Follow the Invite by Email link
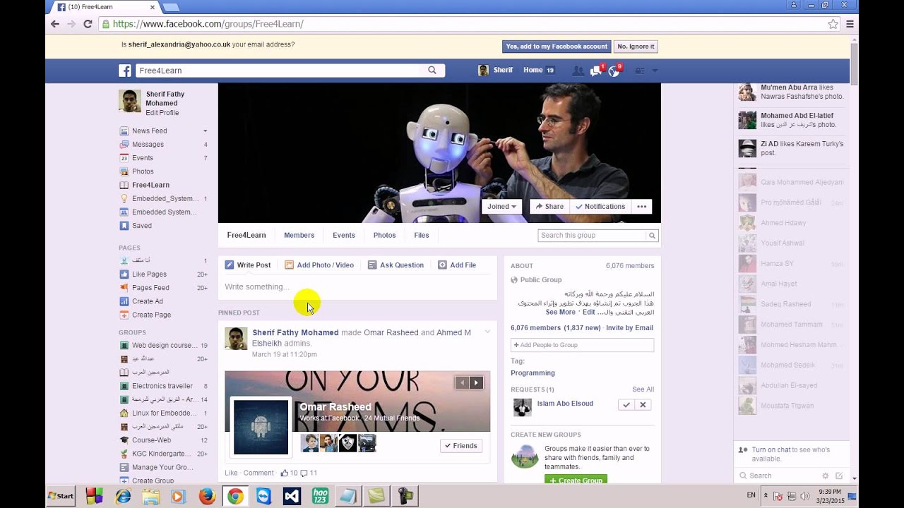Image resolution: width=904 pixels, height=508 pixels. pyautogui.click(x=629, y=328)
